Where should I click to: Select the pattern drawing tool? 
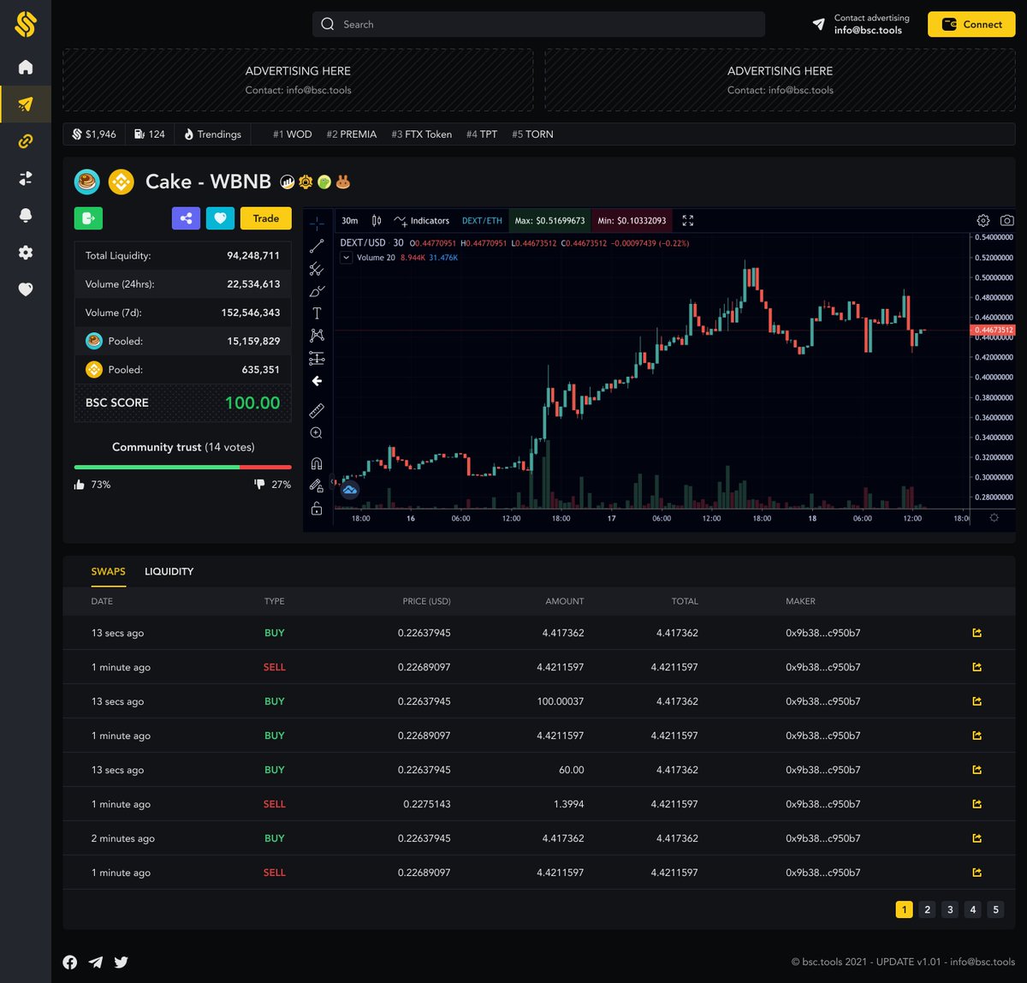[x=317, y=336]
